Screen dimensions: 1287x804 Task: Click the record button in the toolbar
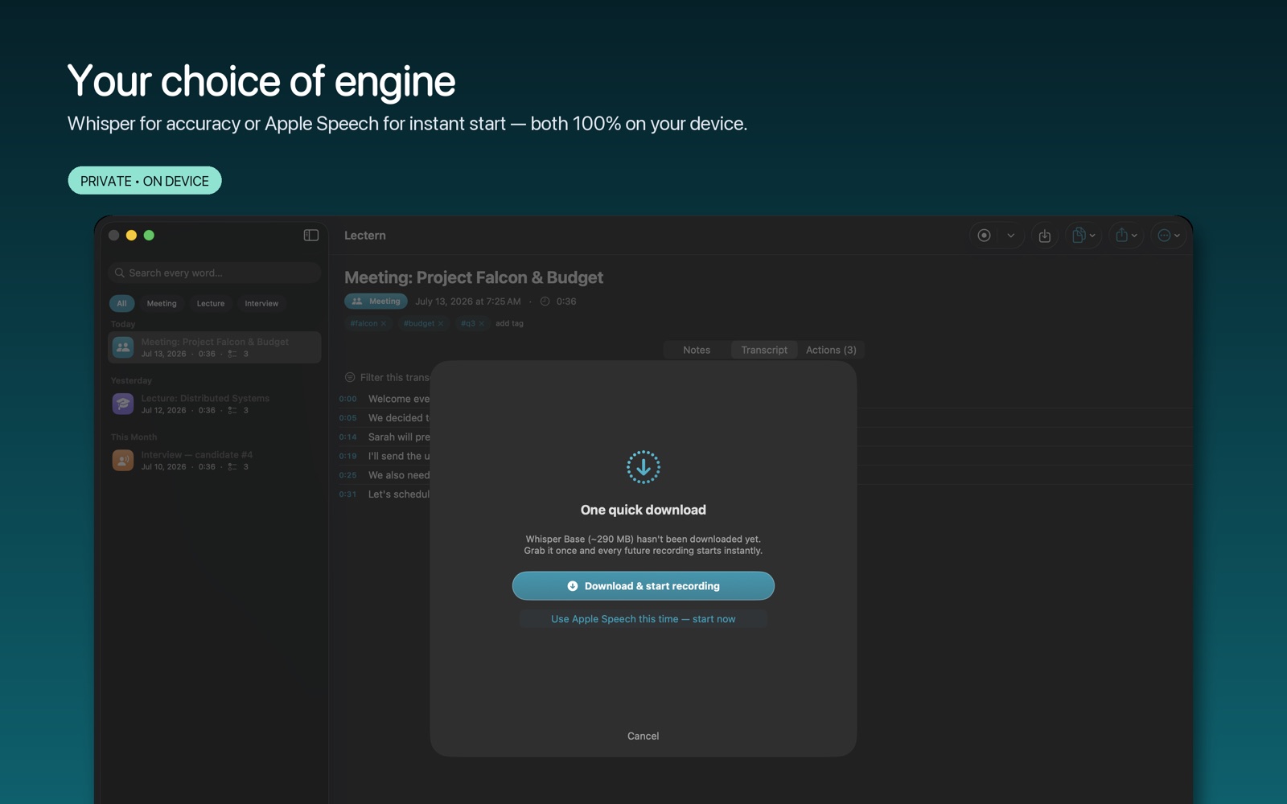(x=984, y=236)
